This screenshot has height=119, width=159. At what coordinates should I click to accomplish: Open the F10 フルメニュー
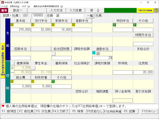pyautogui.click(x=149, y=111)
